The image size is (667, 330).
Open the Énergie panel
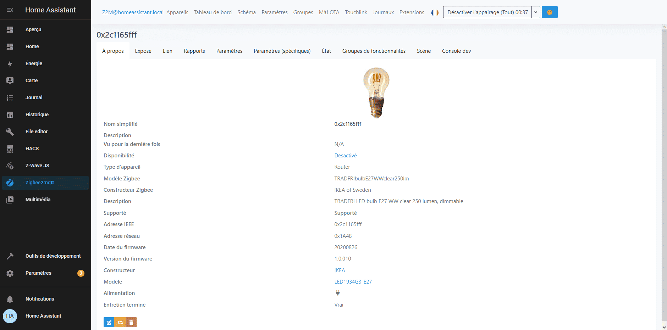[45, 63]
